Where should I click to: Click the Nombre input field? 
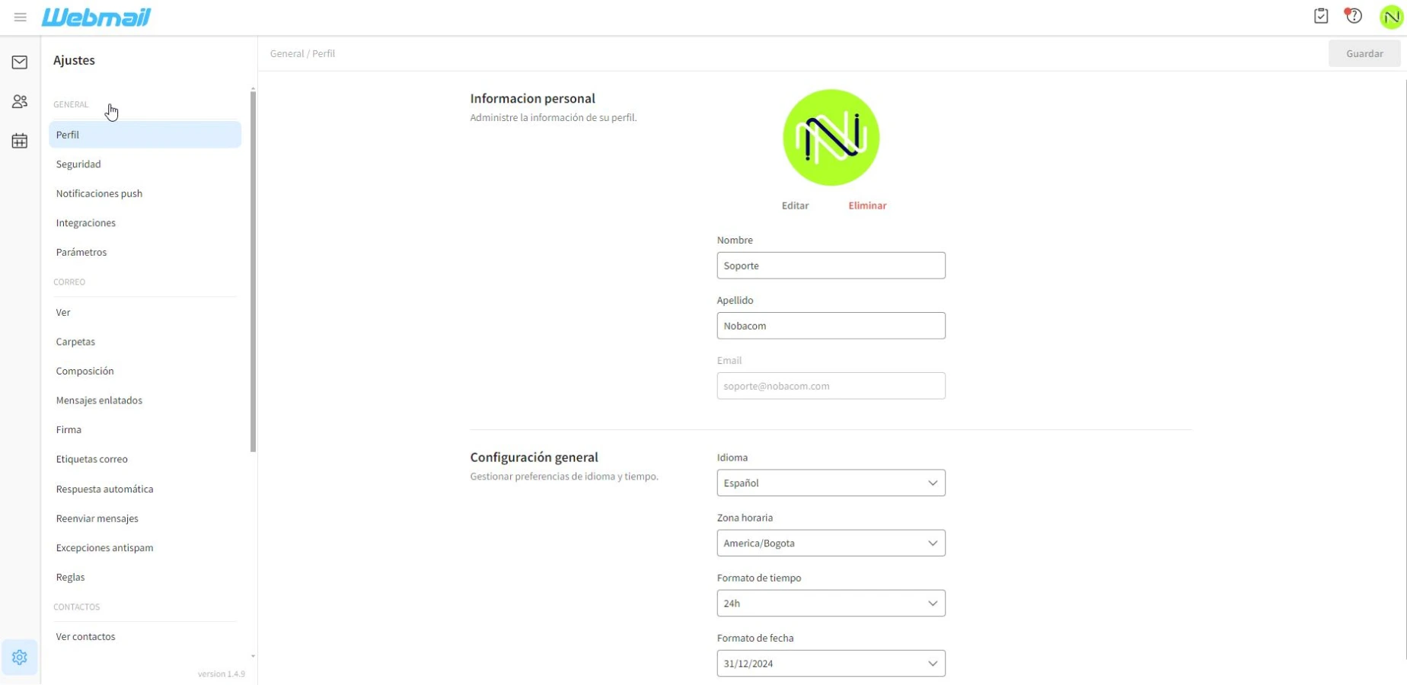831,266
